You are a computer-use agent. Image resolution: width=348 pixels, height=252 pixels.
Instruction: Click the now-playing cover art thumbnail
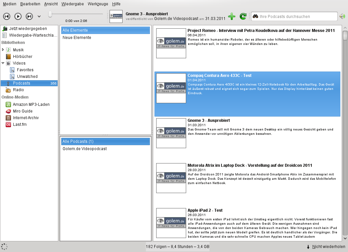point(116,16)
